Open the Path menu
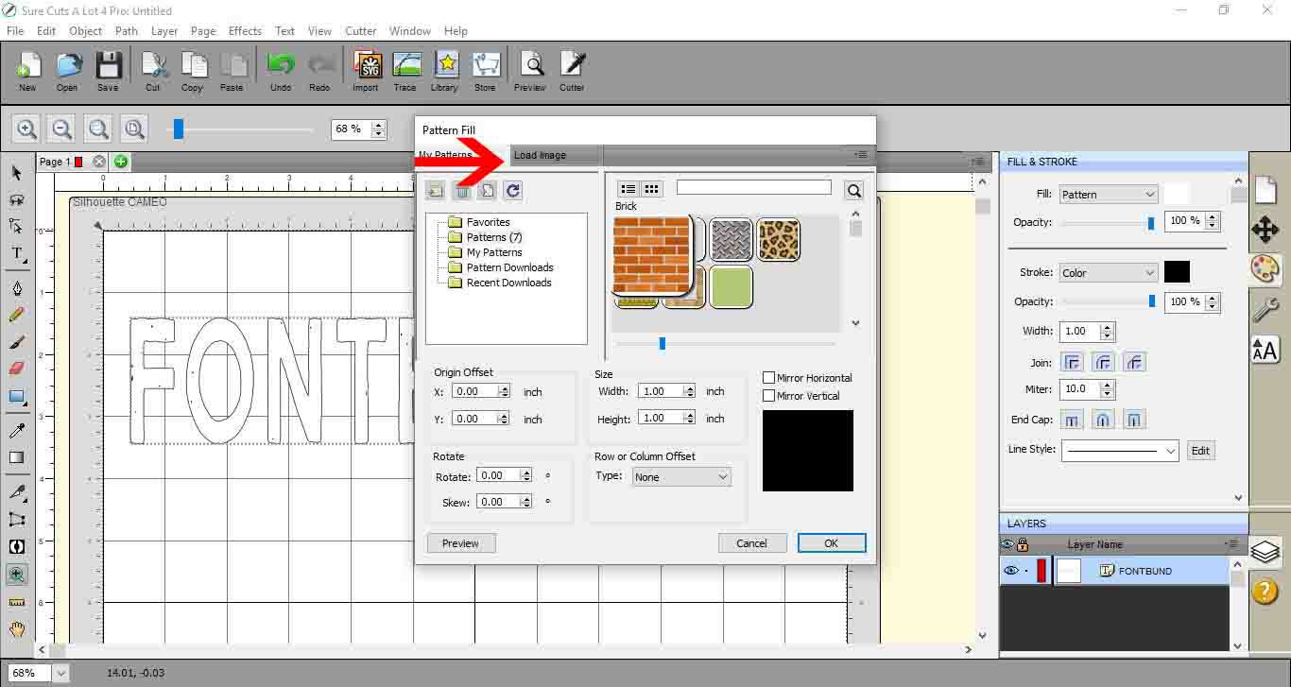The width and height of the screenshot is (1291, 687). point(127,31)
